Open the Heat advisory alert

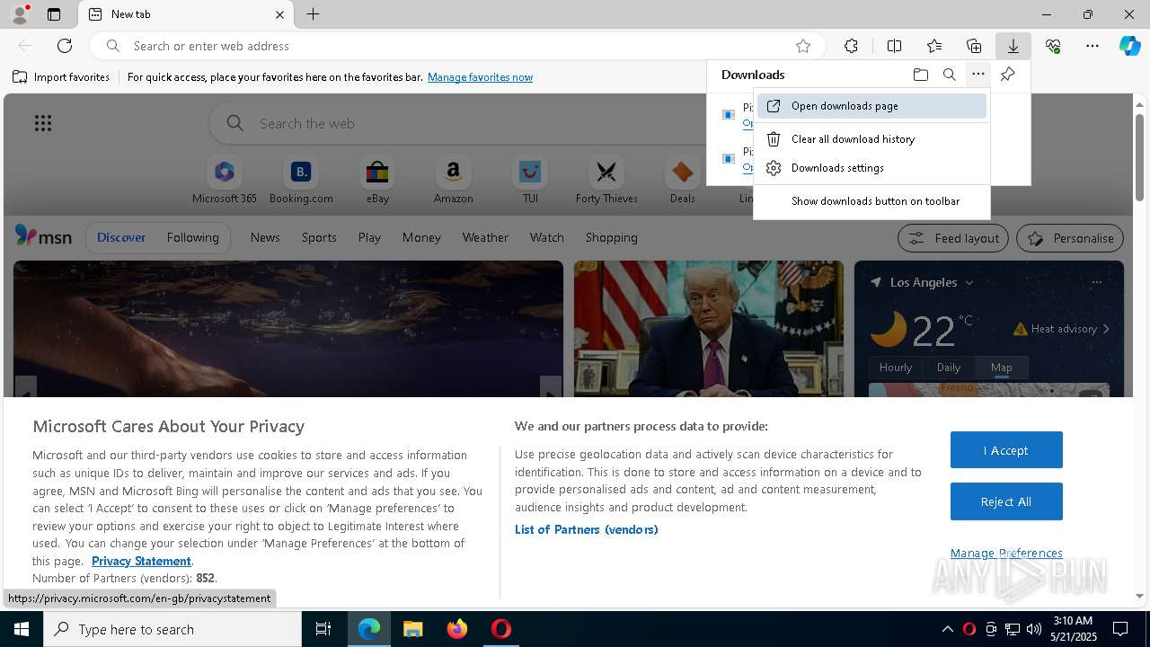coord(1061,329)
